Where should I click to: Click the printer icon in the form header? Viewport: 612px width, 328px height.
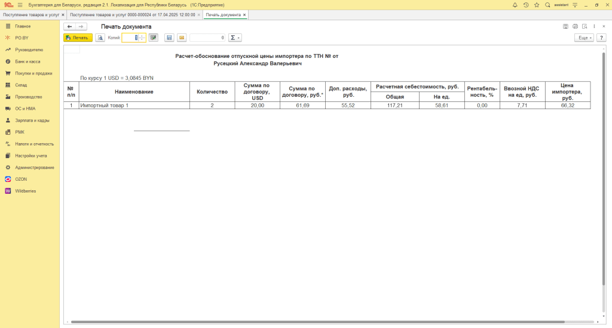575,26
